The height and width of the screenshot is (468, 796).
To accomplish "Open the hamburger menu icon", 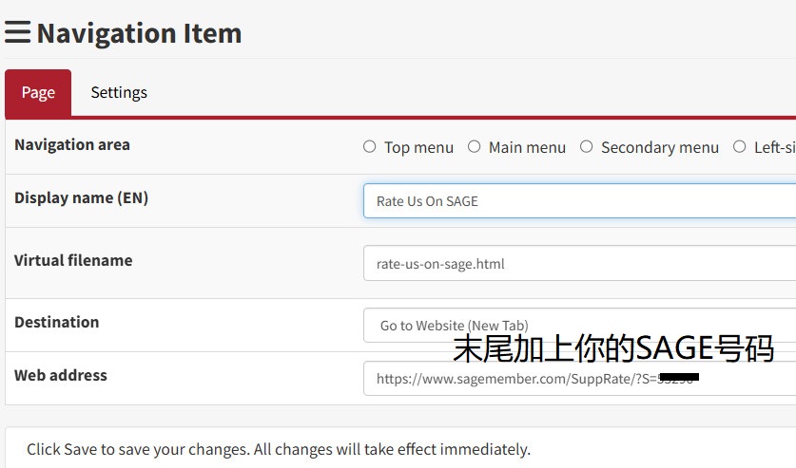I will (18, 32).
